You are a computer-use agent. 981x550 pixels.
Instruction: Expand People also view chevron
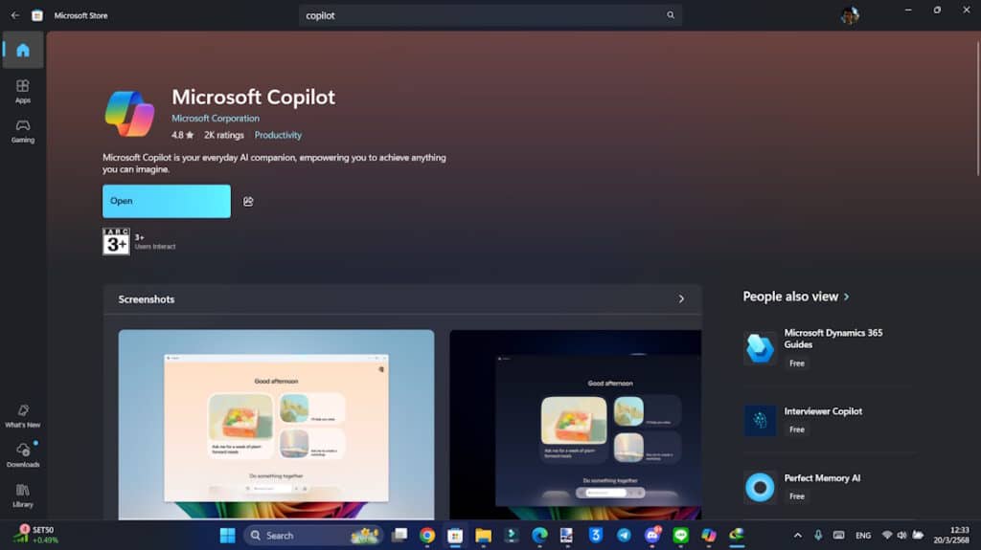point(847,297)
